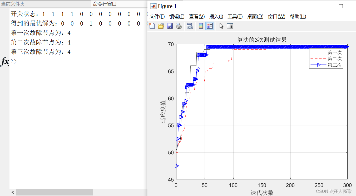This screenshot has width=356, height=196.
Task: Click the 第二次故障节点为：4 output line
Action: point(41,42)
